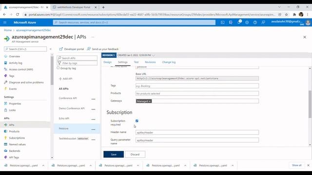Open Diagnose and solve problems
Screen dimensions: 312x175
(26, 82)
